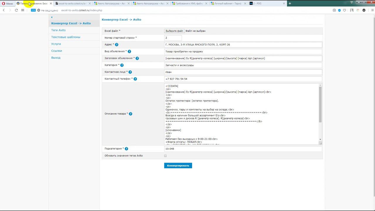375x211 pixels.
Task: Click the Файл не выбран text
Action: (195, 31)
